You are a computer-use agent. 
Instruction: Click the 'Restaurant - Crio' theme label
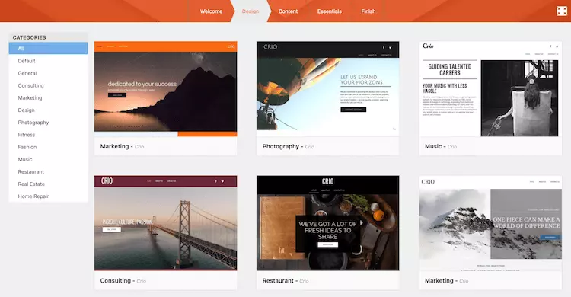285,280
